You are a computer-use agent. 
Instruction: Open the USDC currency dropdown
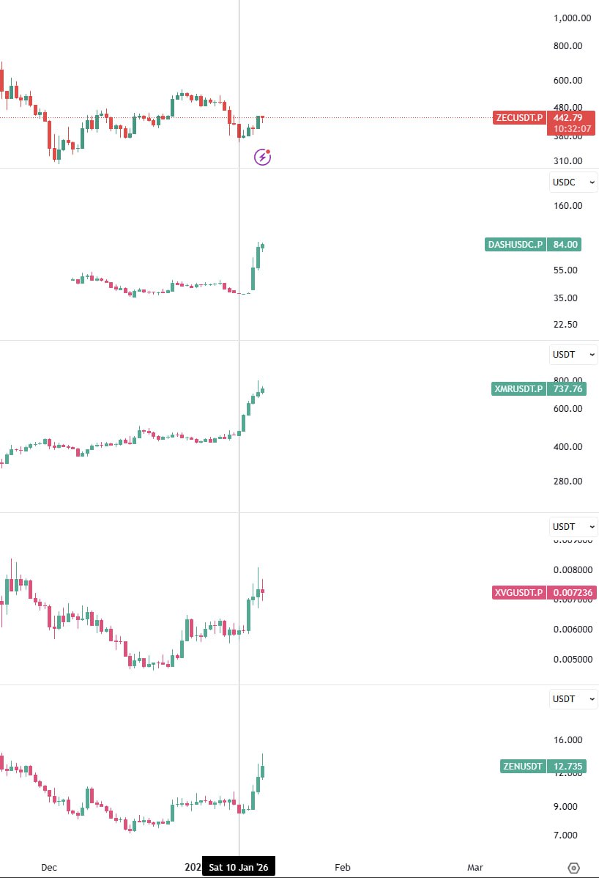point(573,182)
